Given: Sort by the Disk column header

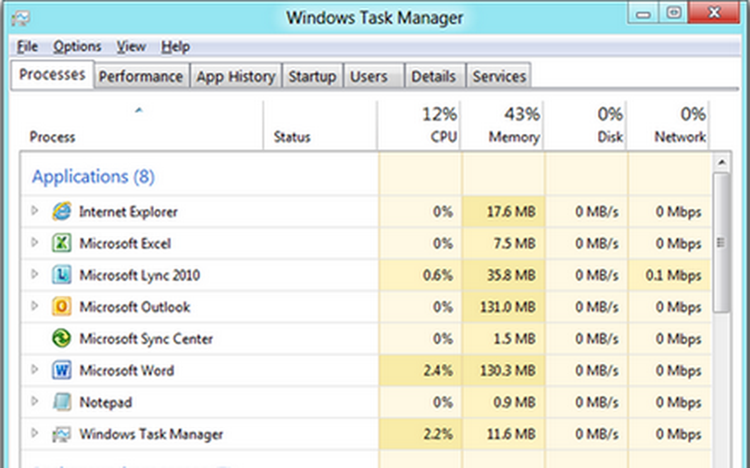Looking at the screenshot, I should click(586, 125).
